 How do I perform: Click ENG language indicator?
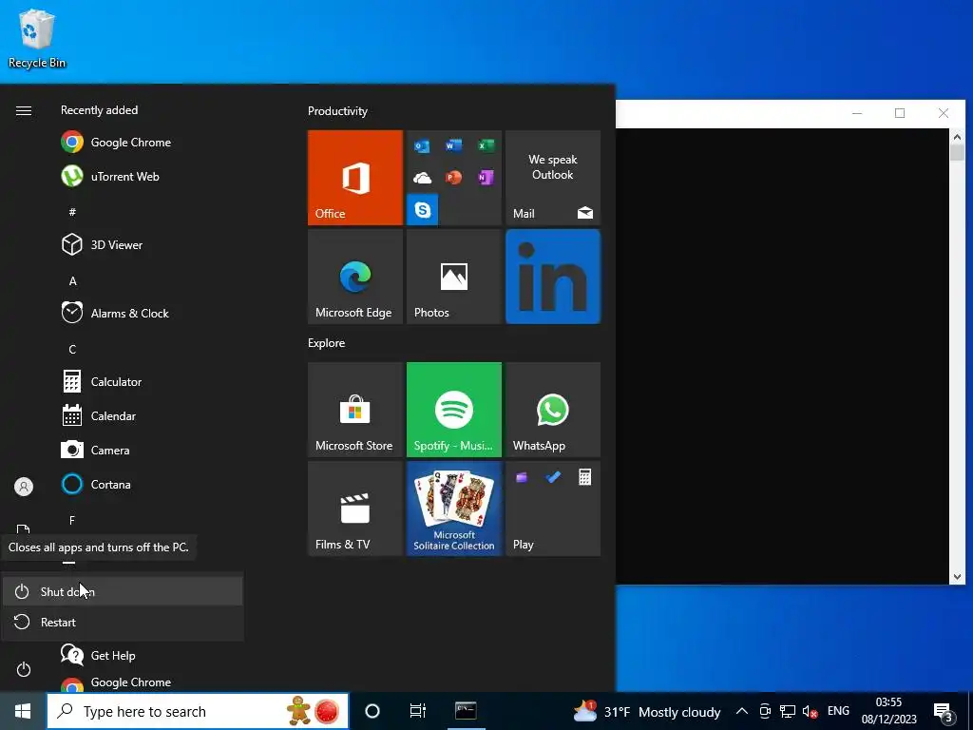pyautogui.click(x=838, y=711)
